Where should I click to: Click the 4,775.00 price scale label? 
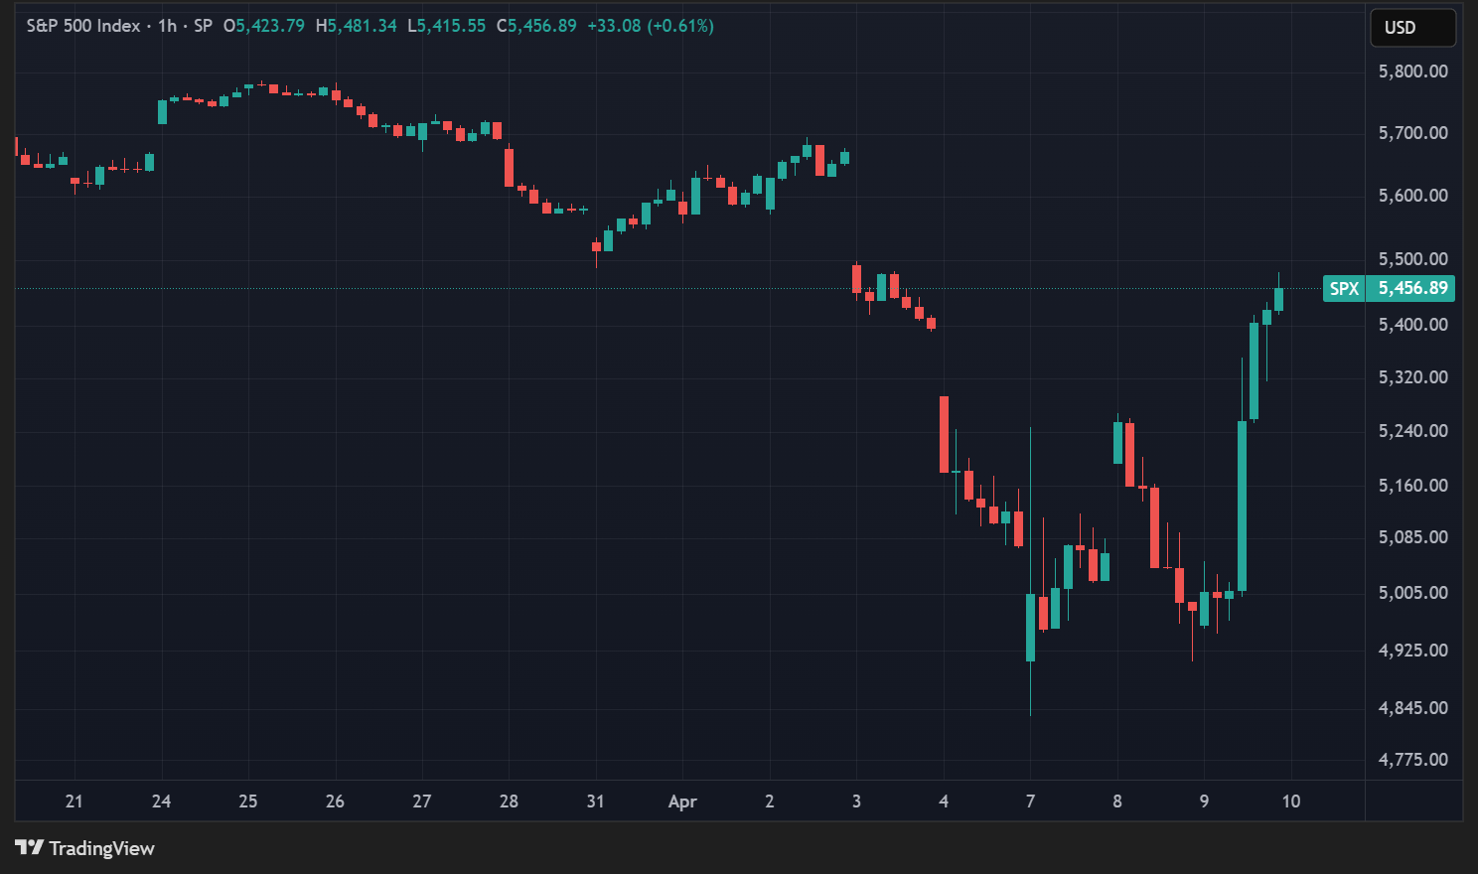click(1412, 760)
